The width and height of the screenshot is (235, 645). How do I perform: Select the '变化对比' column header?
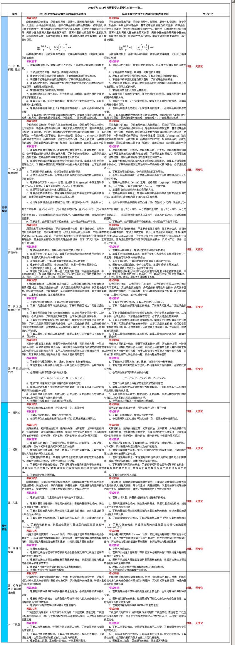[x=208, y=14]
